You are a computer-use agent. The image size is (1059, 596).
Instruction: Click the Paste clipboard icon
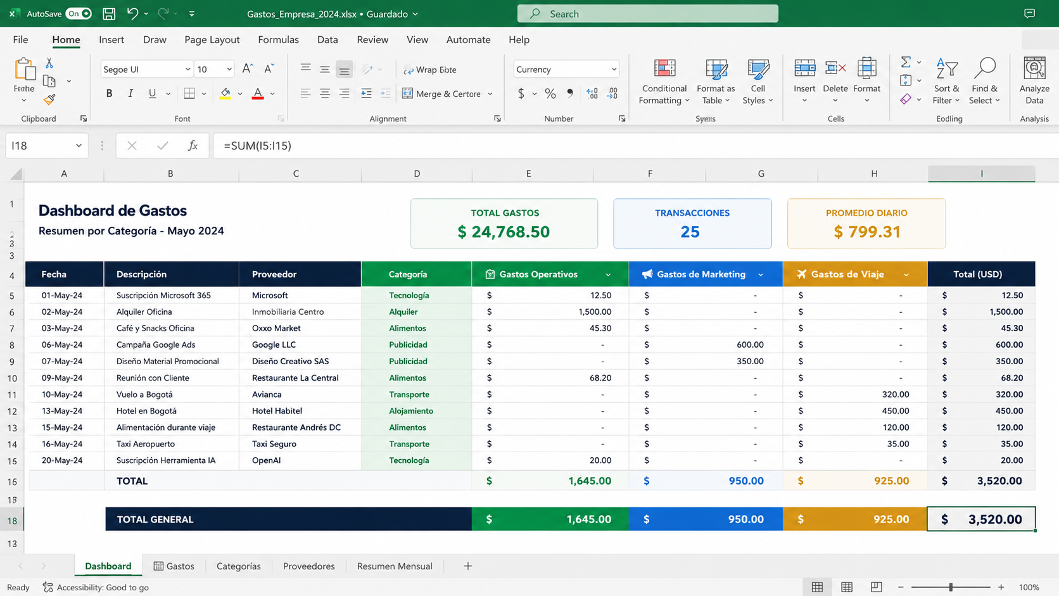click(x=24, y=69)
